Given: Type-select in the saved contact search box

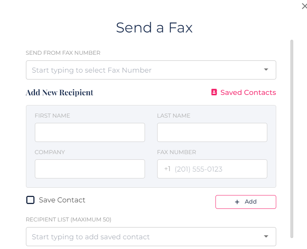Looking at the screenshot, I should tap(144, 237).
